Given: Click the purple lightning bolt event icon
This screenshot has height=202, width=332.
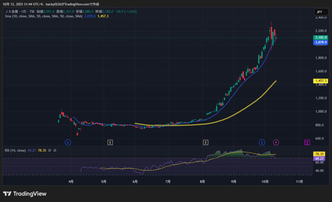Looking at the screenshot, I should pos(276,142).
